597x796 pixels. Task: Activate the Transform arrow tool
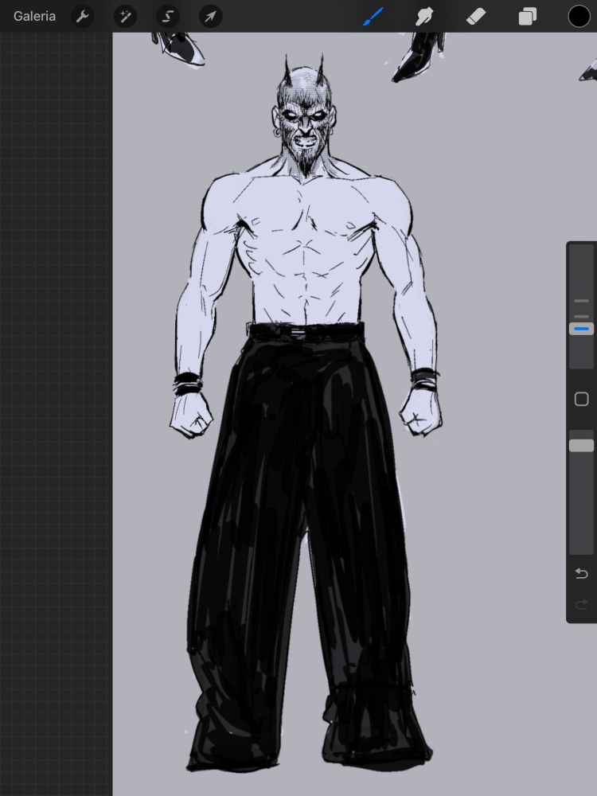click(x=211, y=17)
